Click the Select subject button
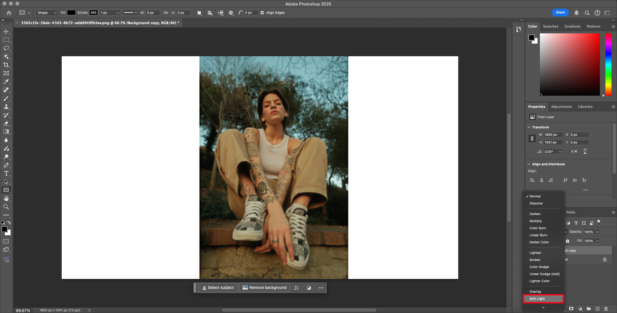617x313 pixels. (x=218, y=287)
